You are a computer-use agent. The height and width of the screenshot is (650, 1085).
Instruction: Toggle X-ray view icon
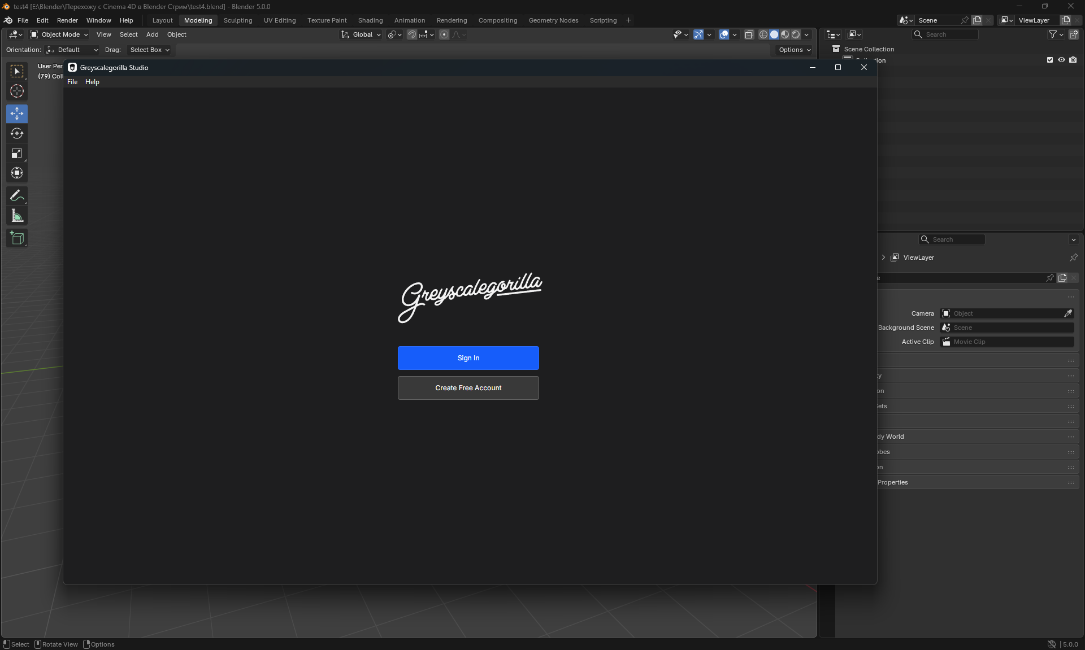(749, 34)
